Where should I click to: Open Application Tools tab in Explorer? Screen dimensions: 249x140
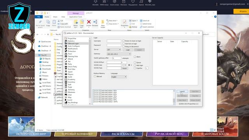[x=75, y=17]
